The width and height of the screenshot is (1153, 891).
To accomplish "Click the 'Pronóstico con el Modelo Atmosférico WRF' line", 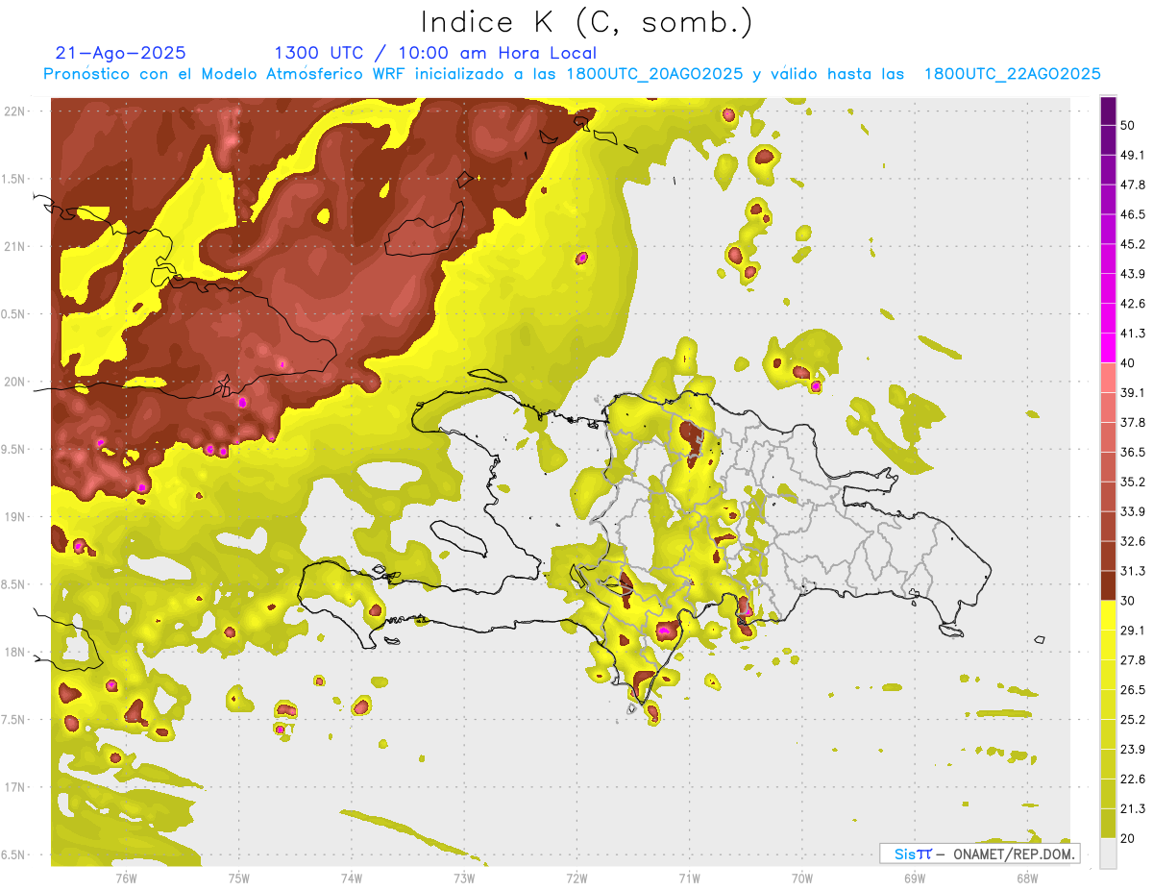I will (x=572, y=74).
